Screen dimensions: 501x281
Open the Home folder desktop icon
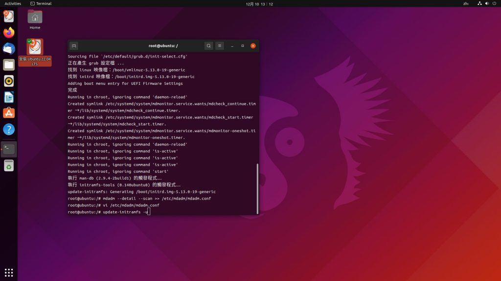35,20
